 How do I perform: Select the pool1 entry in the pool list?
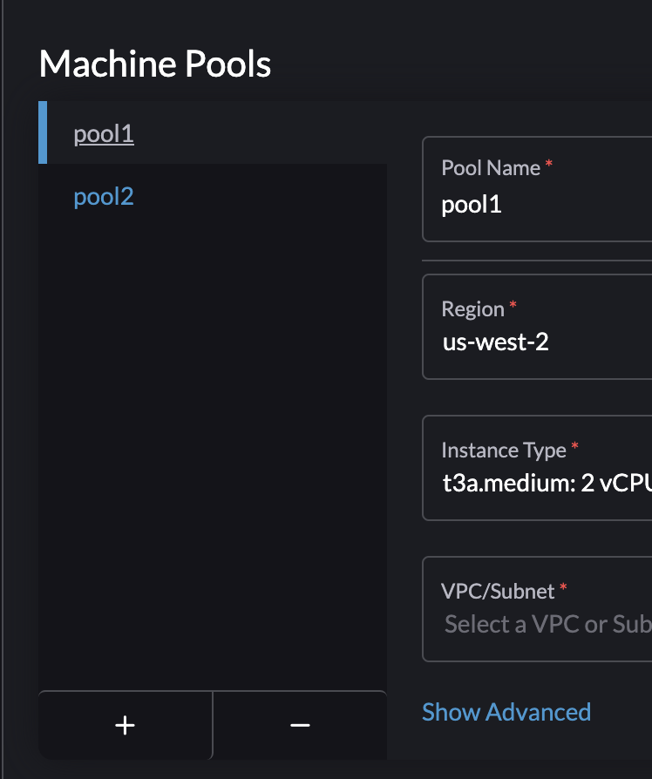(103, 133)
